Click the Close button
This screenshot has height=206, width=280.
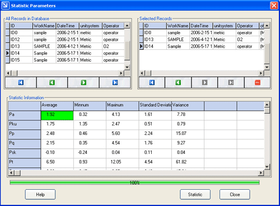point(235,194)
